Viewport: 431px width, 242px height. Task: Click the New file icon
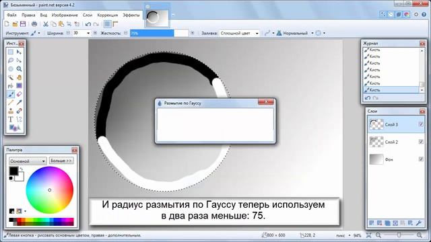coord(7,24)
